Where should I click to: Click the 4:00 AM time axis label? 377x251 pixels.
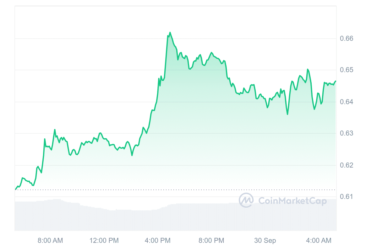click(x=319, y=241)
